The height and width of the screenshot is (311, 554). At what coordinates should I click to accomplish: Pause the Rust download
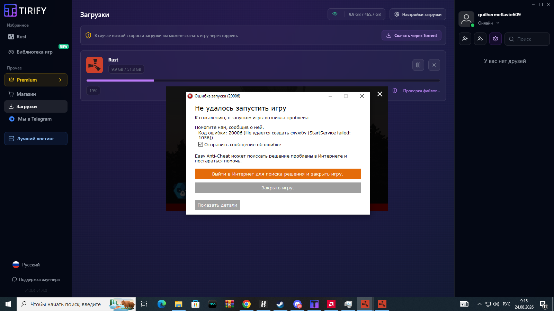(418, 65)
